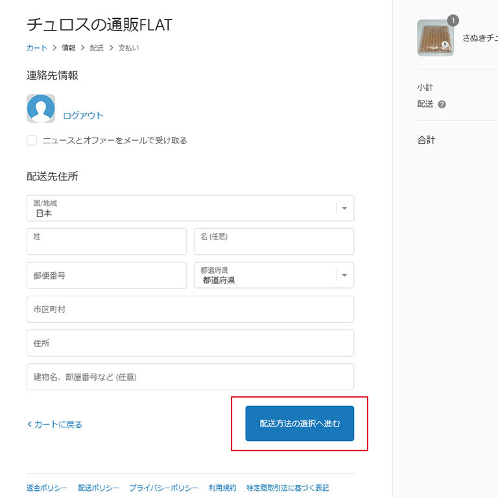Screen dimensions: 498x498
Task: Click the product thumbnail image
Action: (435, 38)
